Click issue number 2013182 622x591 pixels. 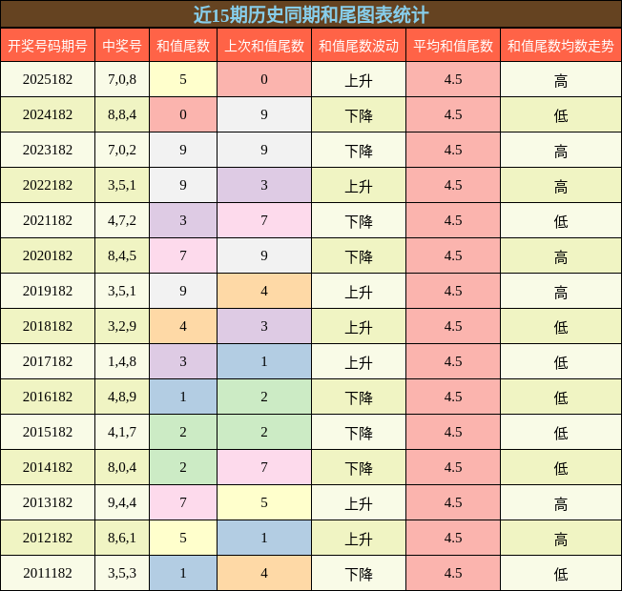pos(48,502)
